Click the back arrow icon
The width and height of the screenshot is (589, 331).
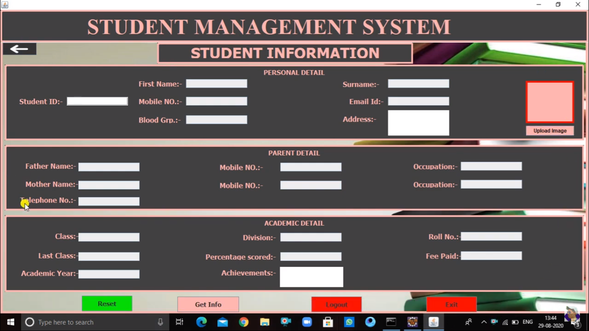pos(19,49)
